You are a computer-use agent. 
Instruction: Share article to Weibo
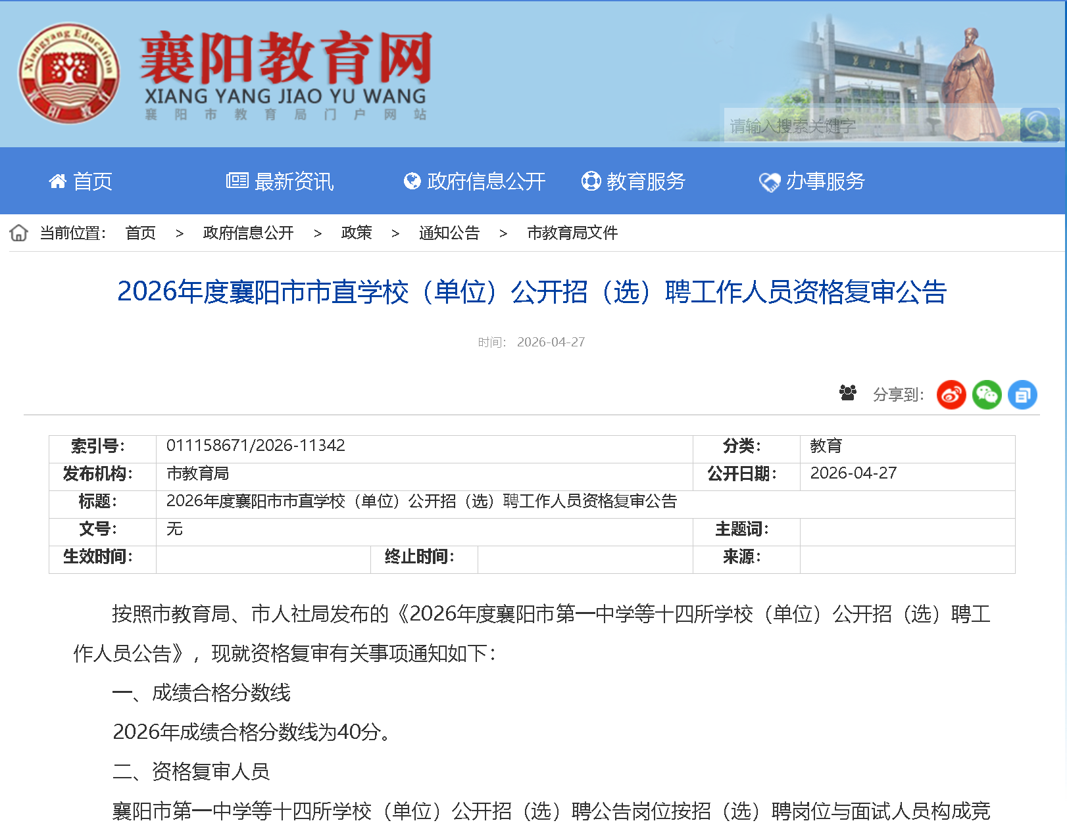(x=951, y=395)
